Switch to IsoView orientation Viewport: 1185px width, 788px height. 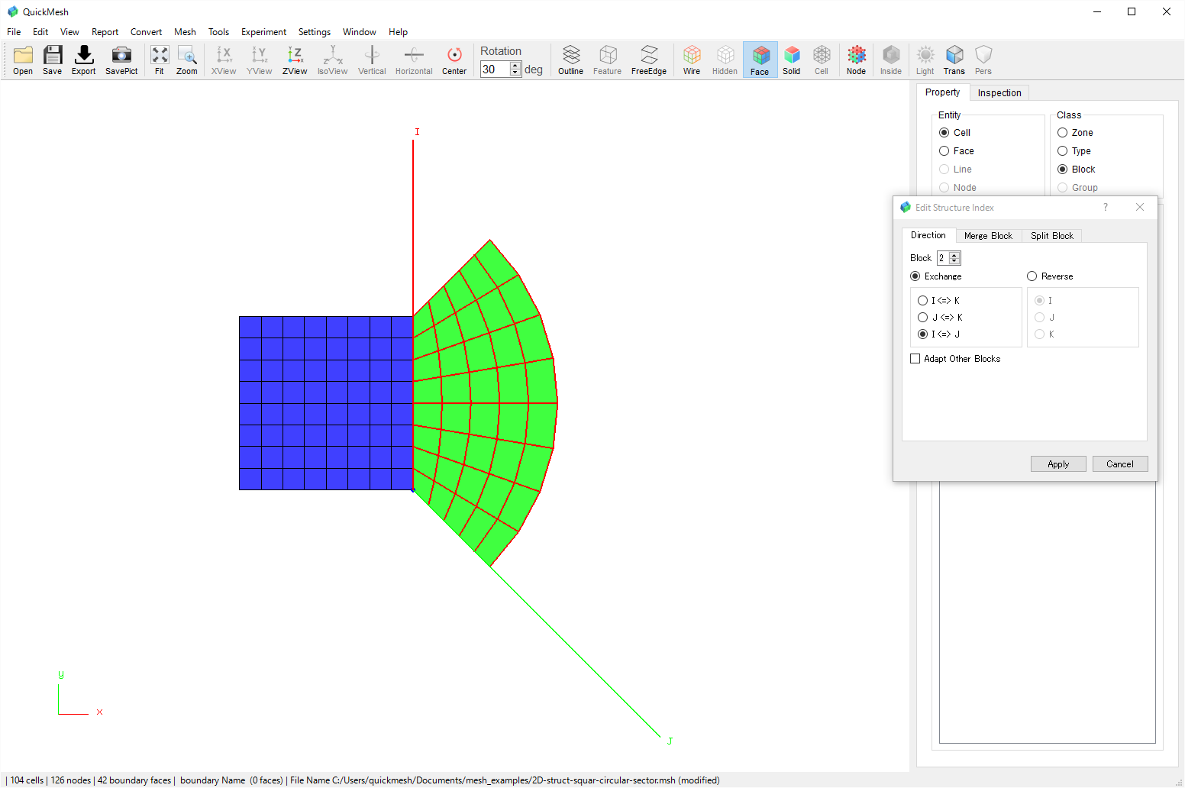pyautogui.click(x=333, y=60)
